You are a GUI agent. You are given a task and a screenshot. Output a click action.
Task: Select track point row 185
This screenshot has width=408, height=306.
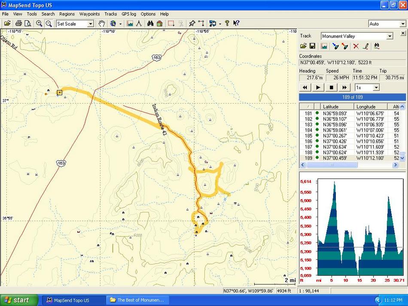tap(350, 136)
